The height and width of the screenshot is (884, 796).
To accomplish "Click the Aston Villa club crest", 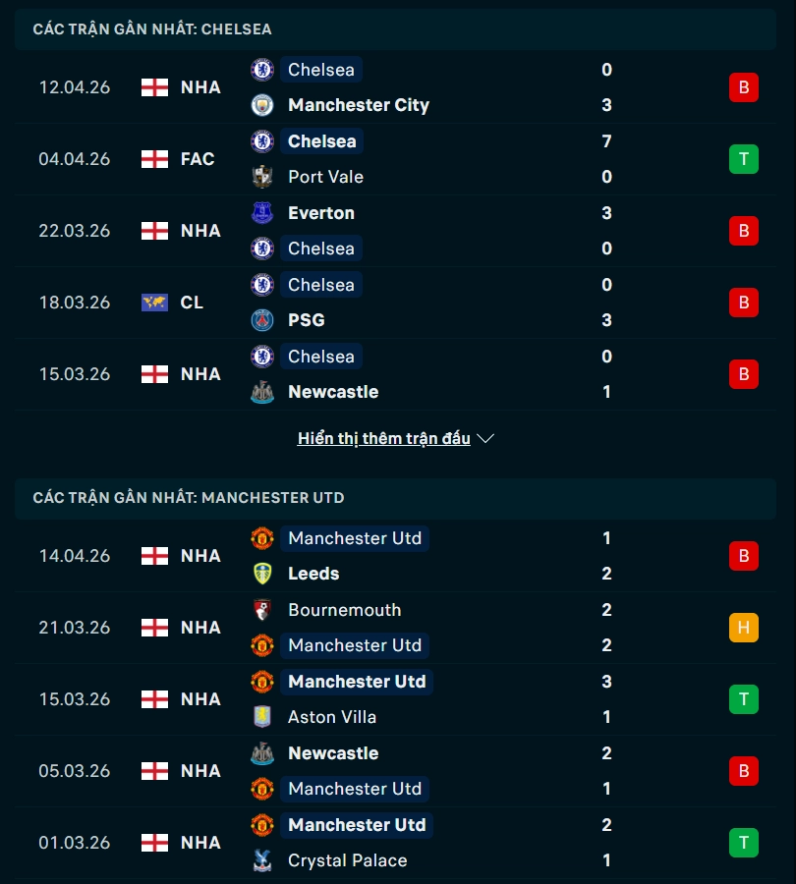I will click(262, 717).
